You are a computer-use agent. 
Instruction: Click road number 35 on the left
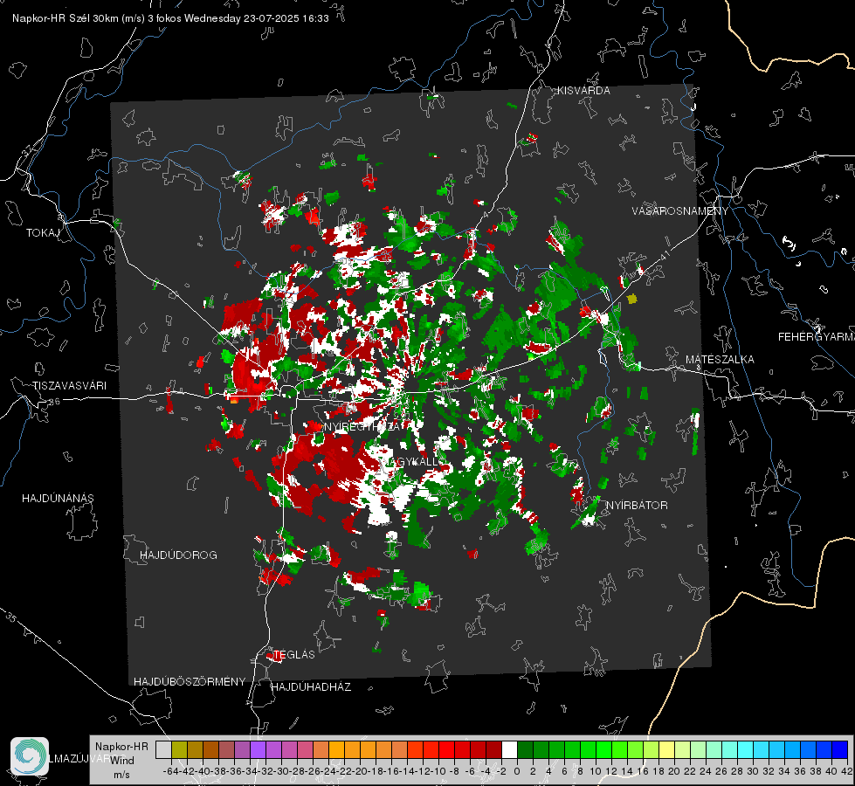click(x=11, y=618)
